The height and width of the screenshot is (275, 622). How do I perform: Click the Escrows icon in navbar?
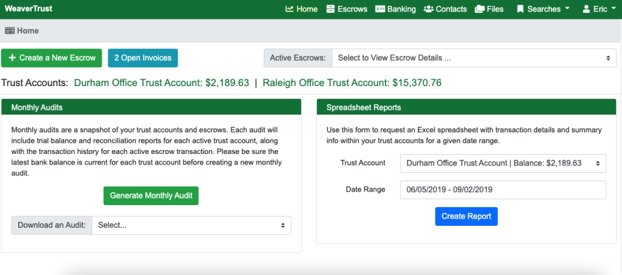click(x=330, y=8)
